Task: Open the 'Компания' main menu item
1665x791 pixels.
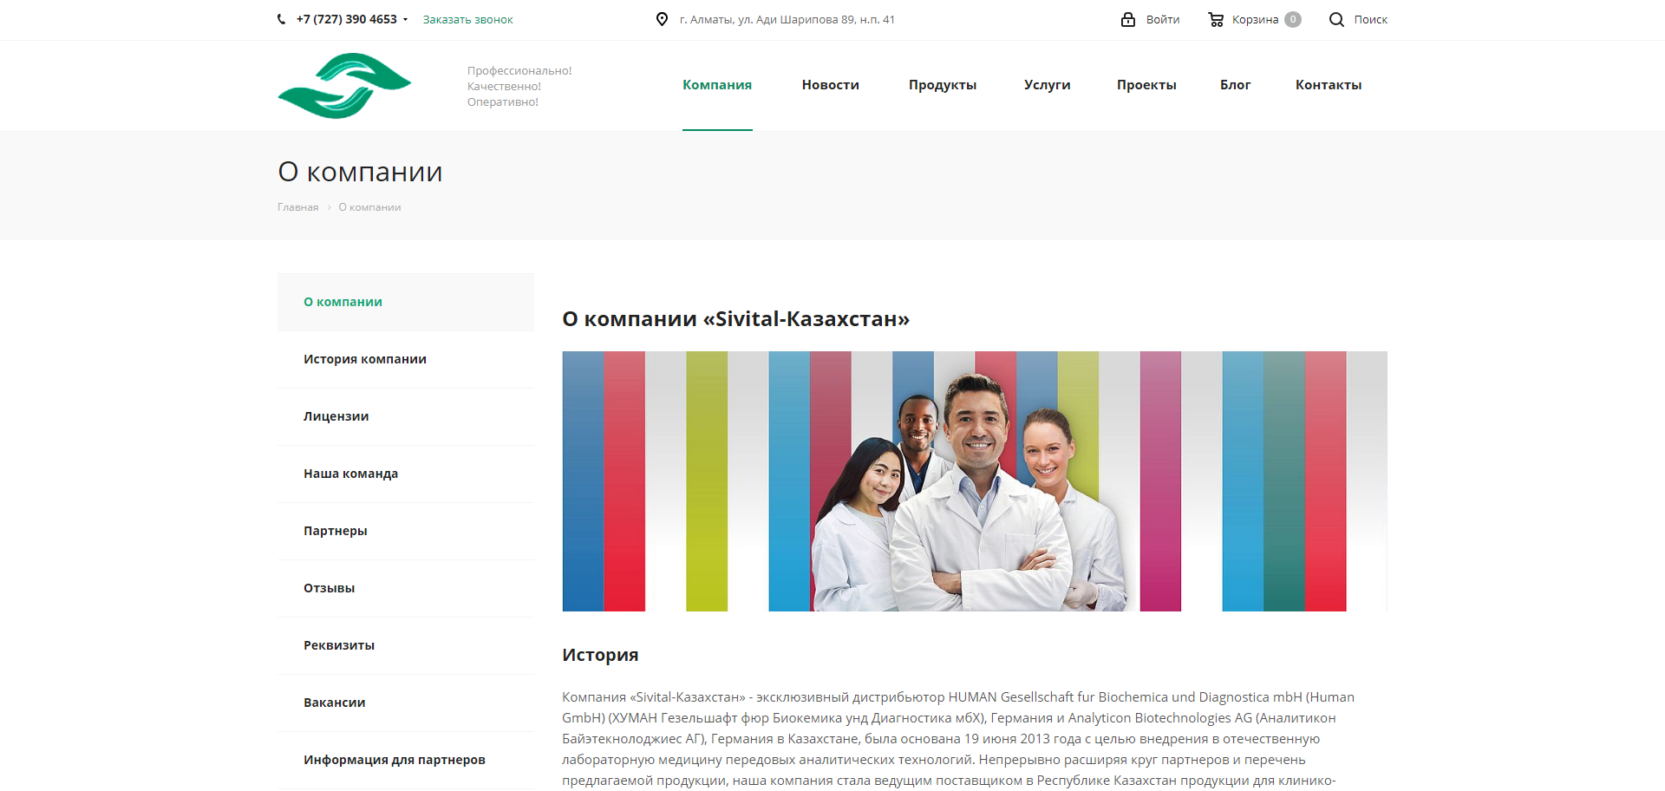Action: [717, 85]
